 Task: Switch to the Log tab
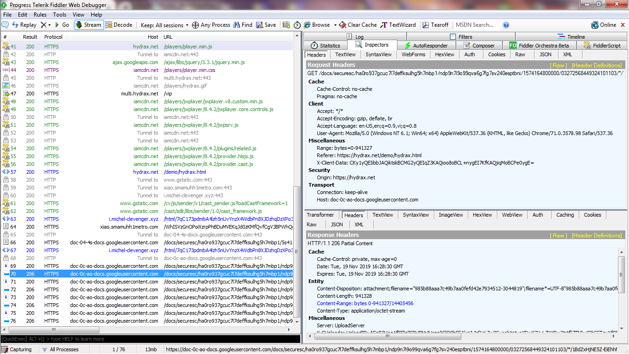tap(355, 37)
